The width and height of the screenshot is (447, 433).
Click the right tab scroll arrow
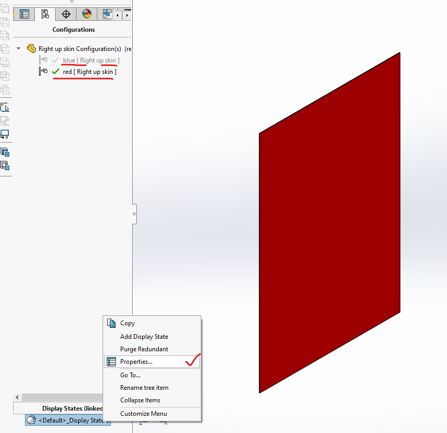[x=127, y=16]
